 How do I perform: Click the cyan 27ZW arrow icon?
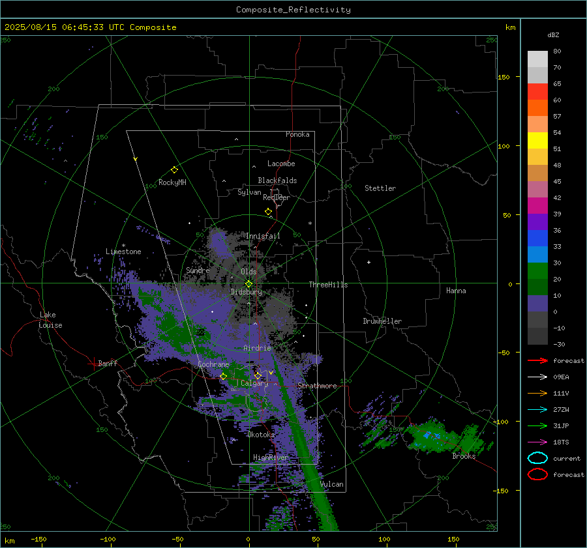tap(537, 410)
